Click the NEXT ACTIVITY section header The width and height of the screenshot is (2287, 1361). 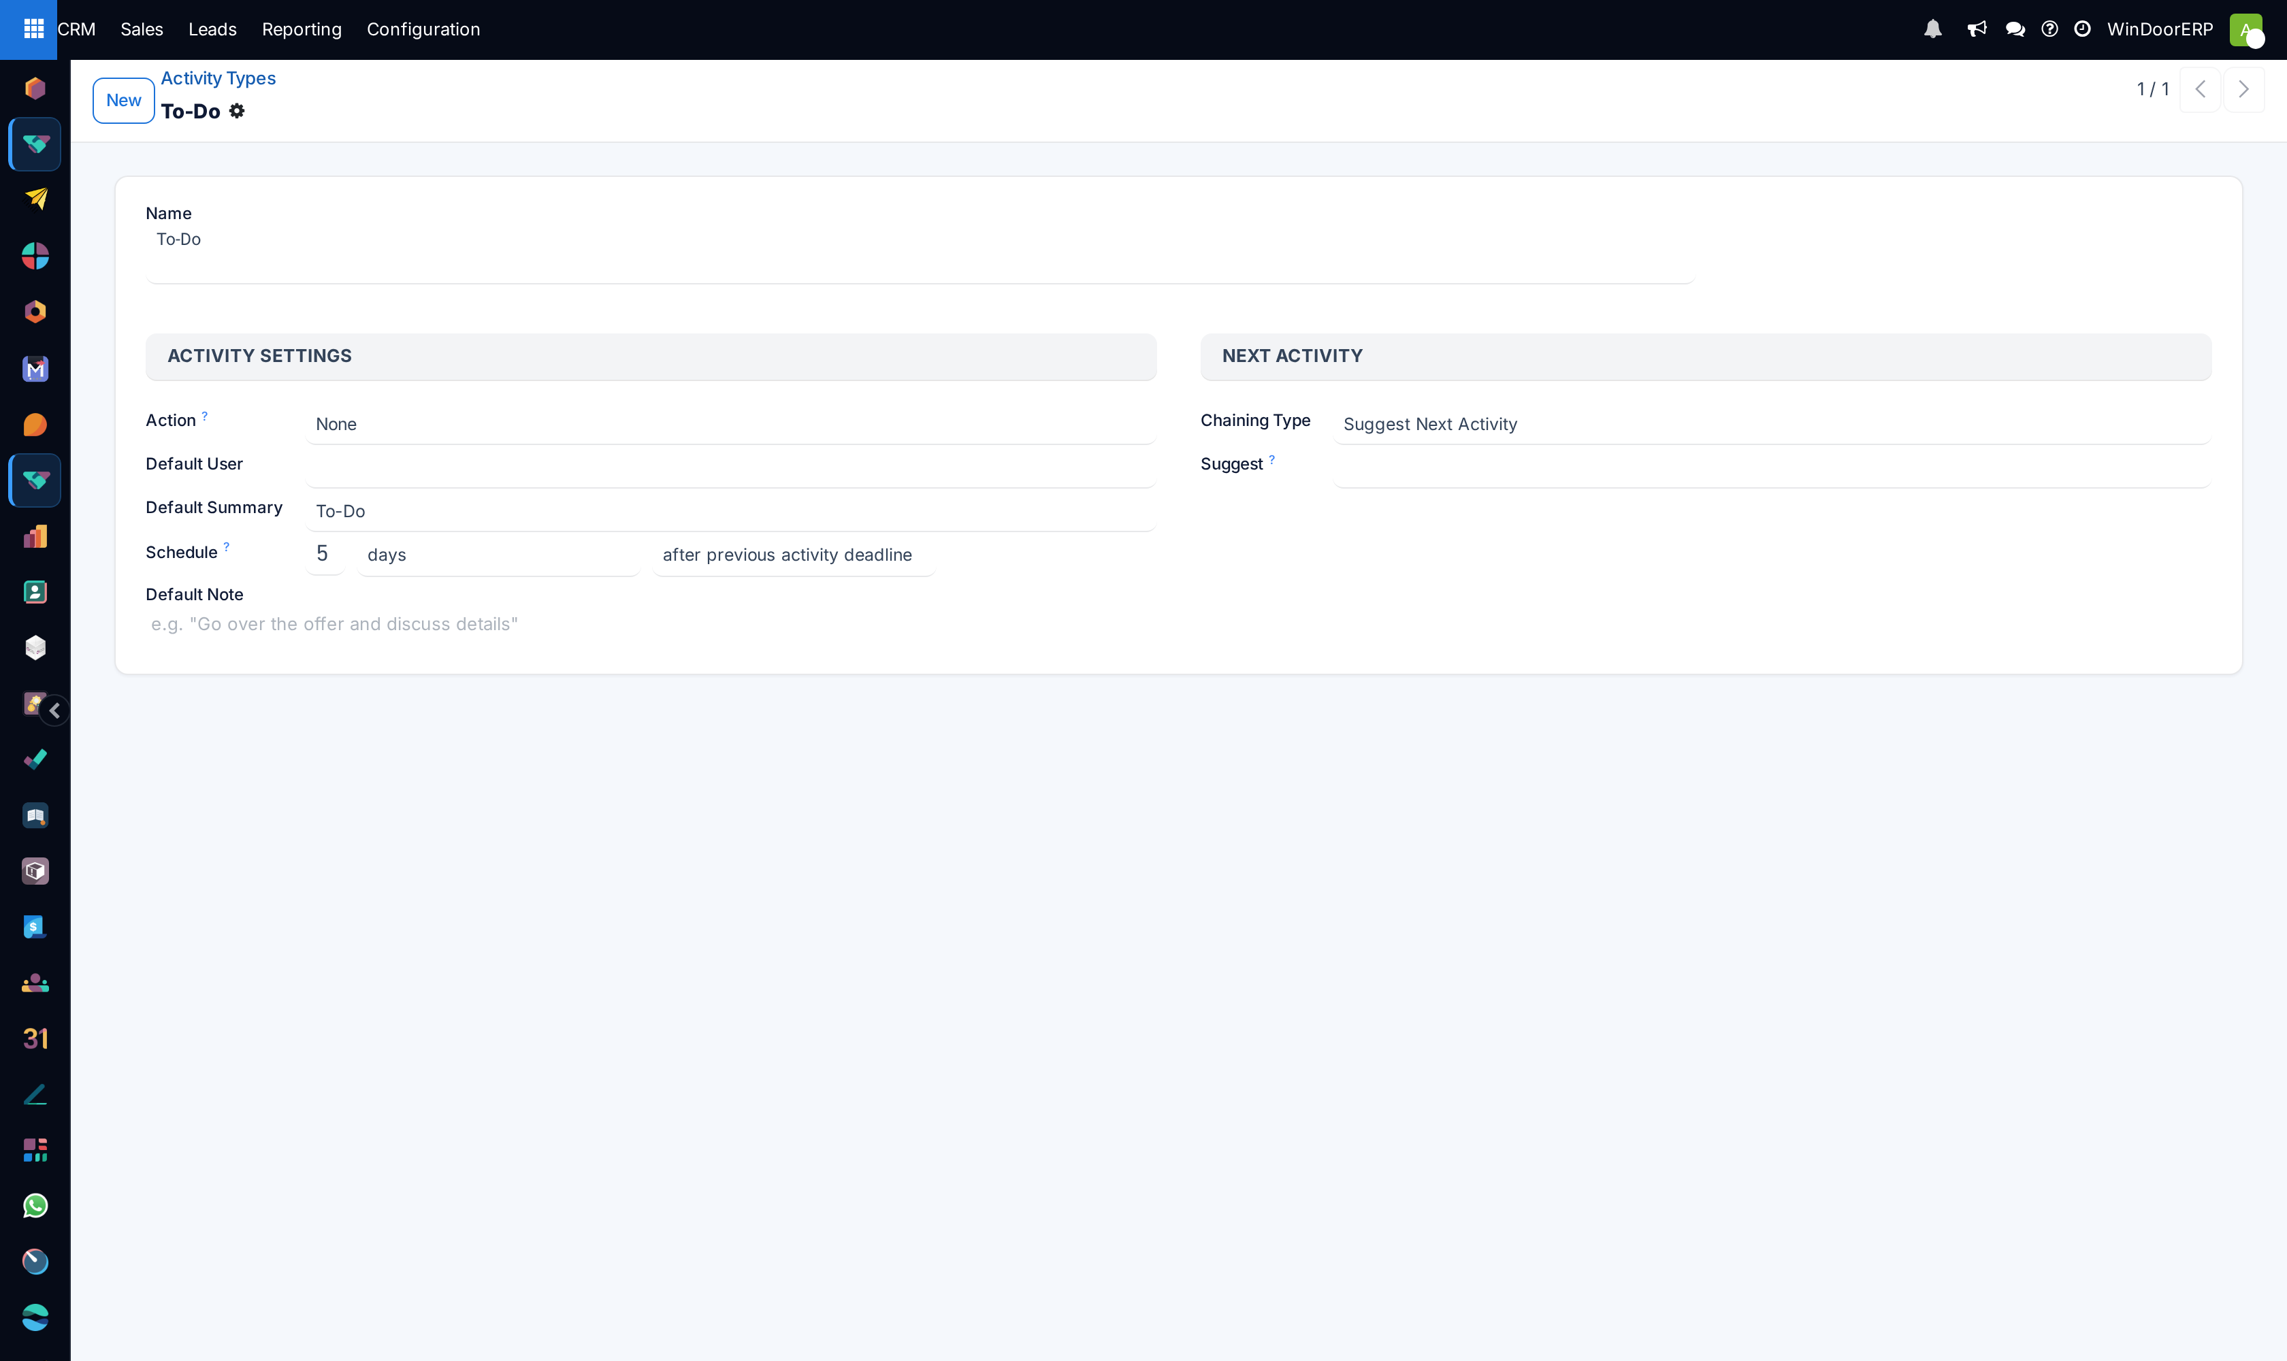1706,357
